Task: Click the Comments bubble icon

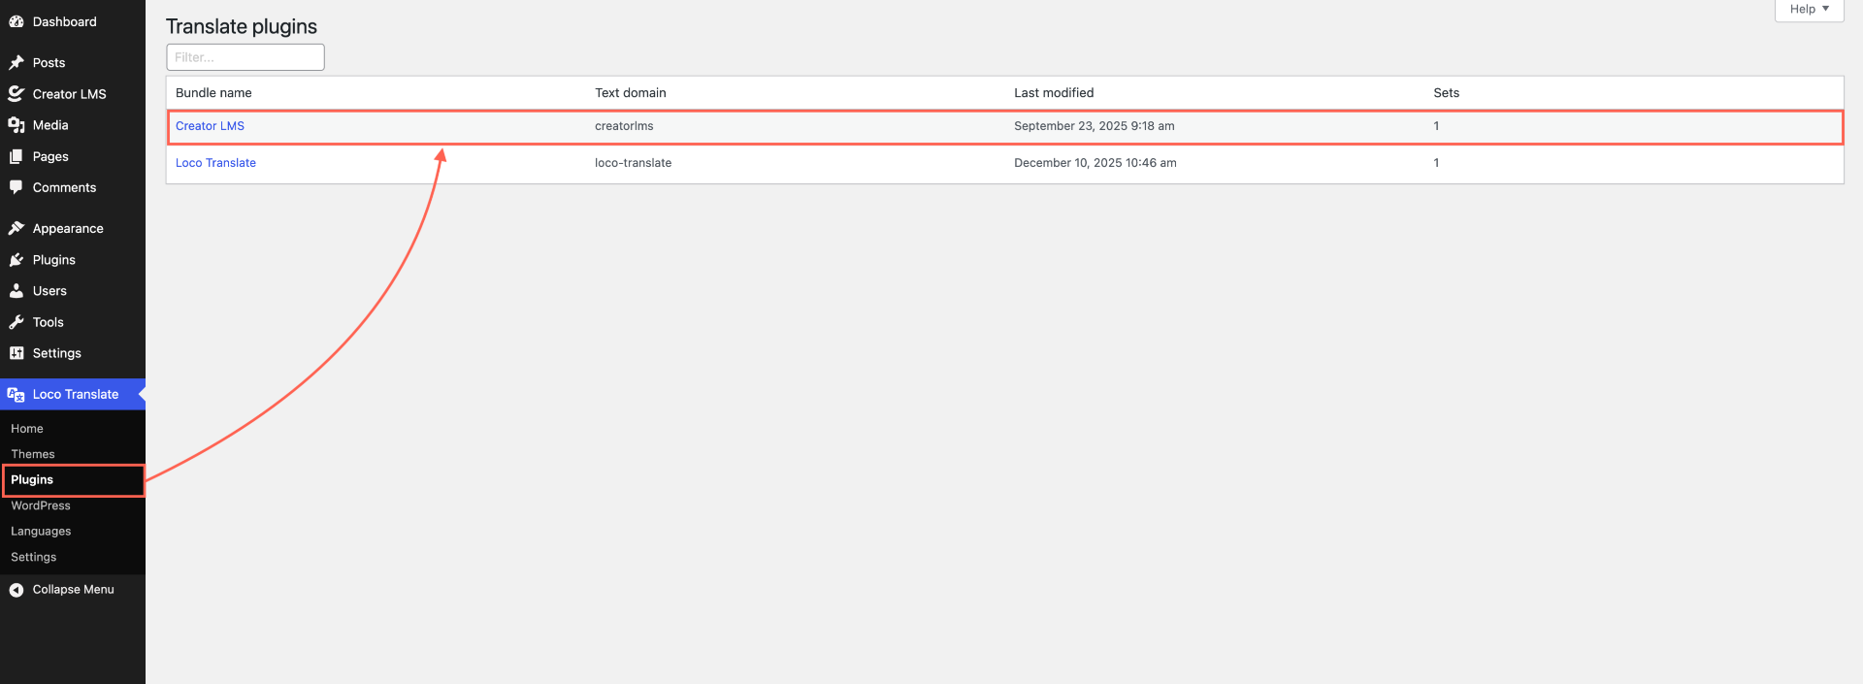Action: click(x=16, y=187)
